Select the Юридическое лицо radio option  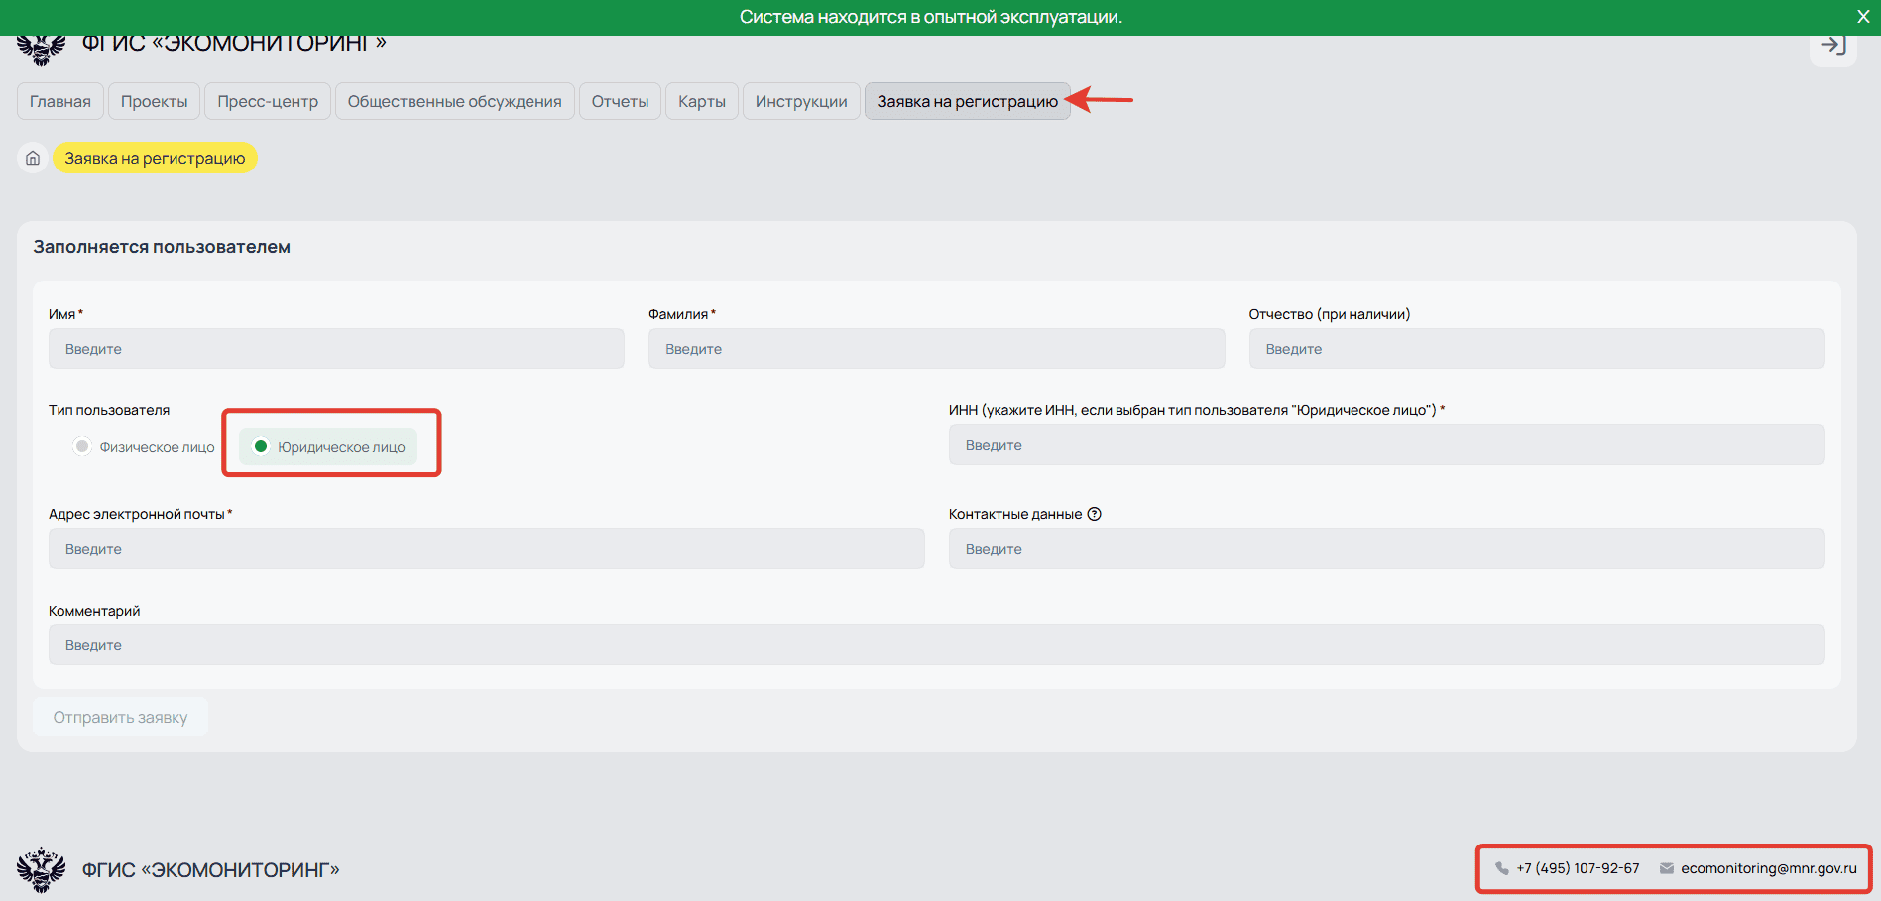click(262, 447)
